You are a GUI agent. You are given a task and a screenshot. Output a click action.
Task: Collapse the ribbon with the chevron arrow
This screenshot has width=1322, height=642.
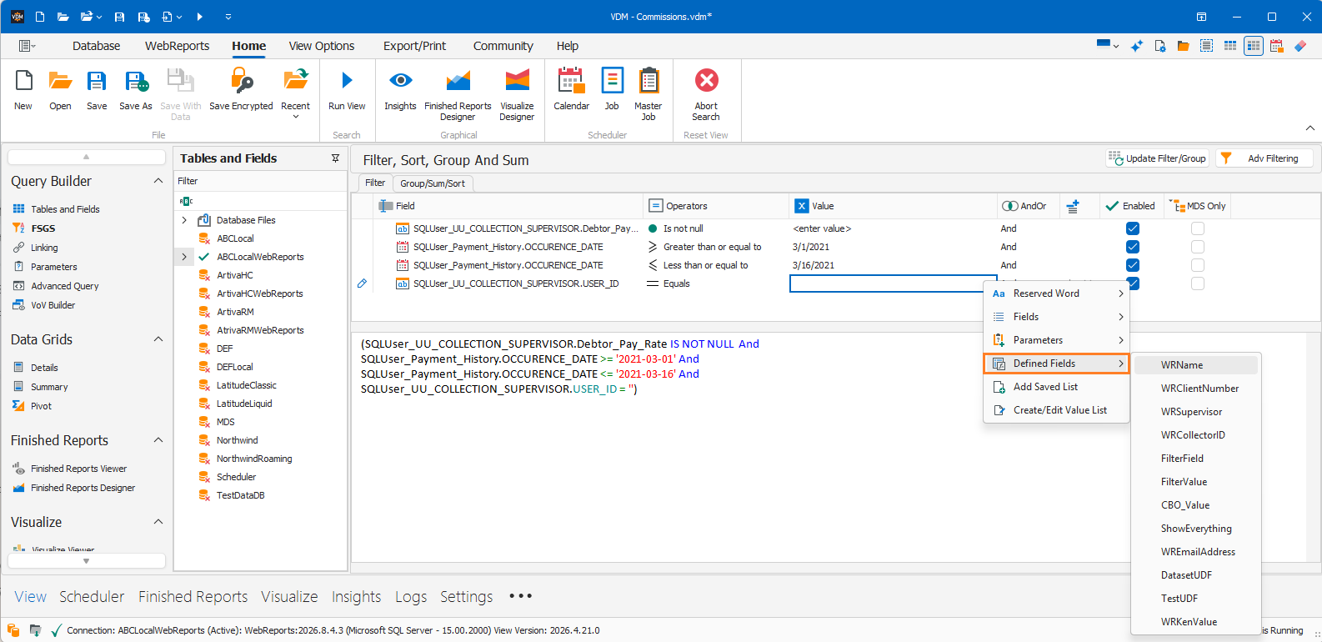click(x=1310, y=128)
